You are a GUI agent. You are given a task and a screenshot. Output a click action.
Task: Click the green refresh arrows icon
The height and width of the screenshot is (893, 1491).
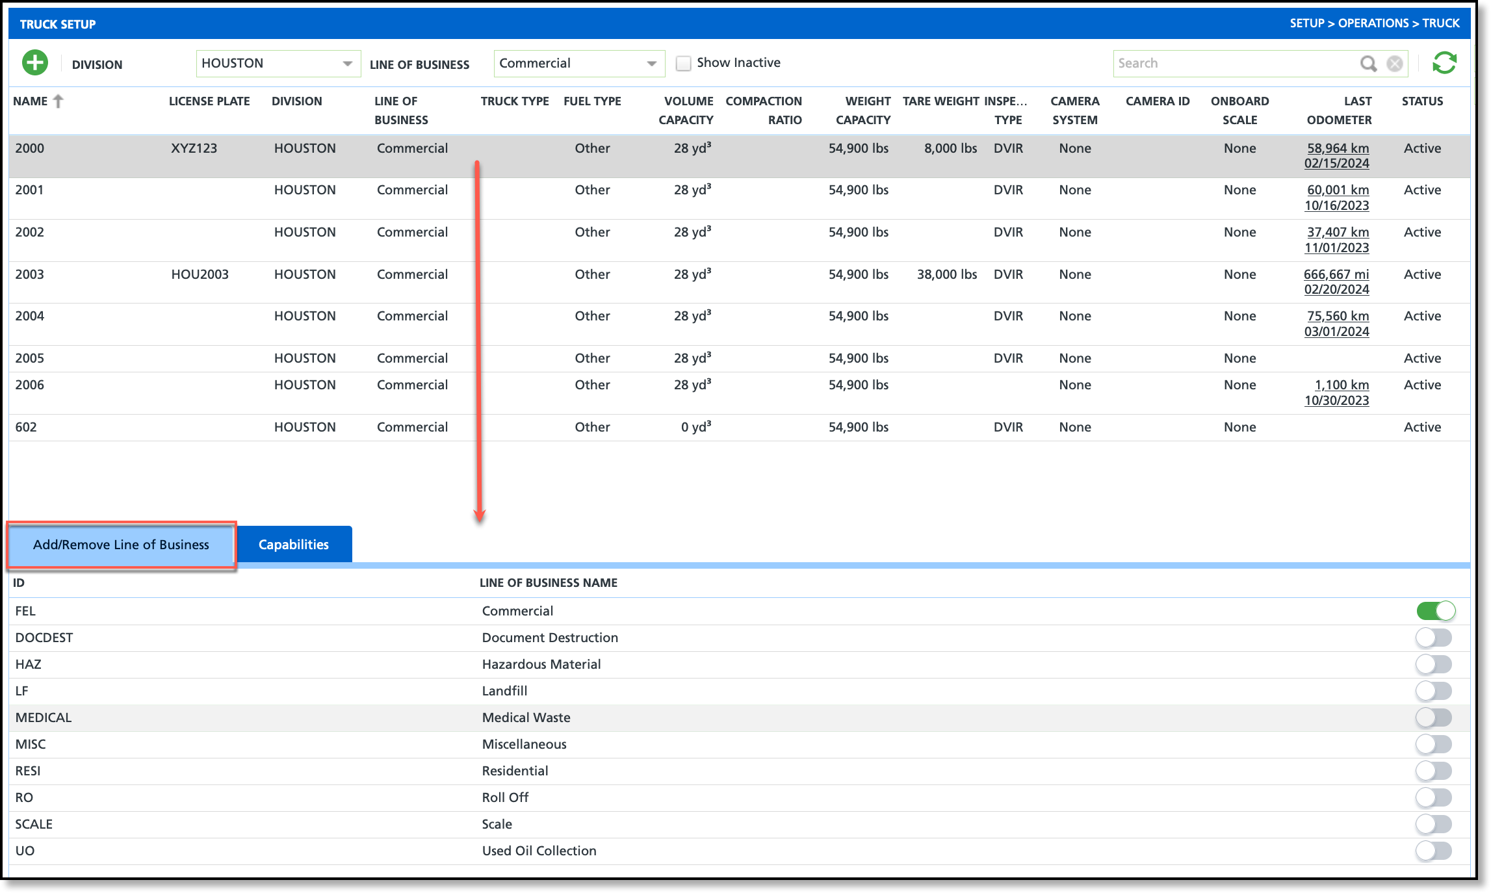point(1444,63)
